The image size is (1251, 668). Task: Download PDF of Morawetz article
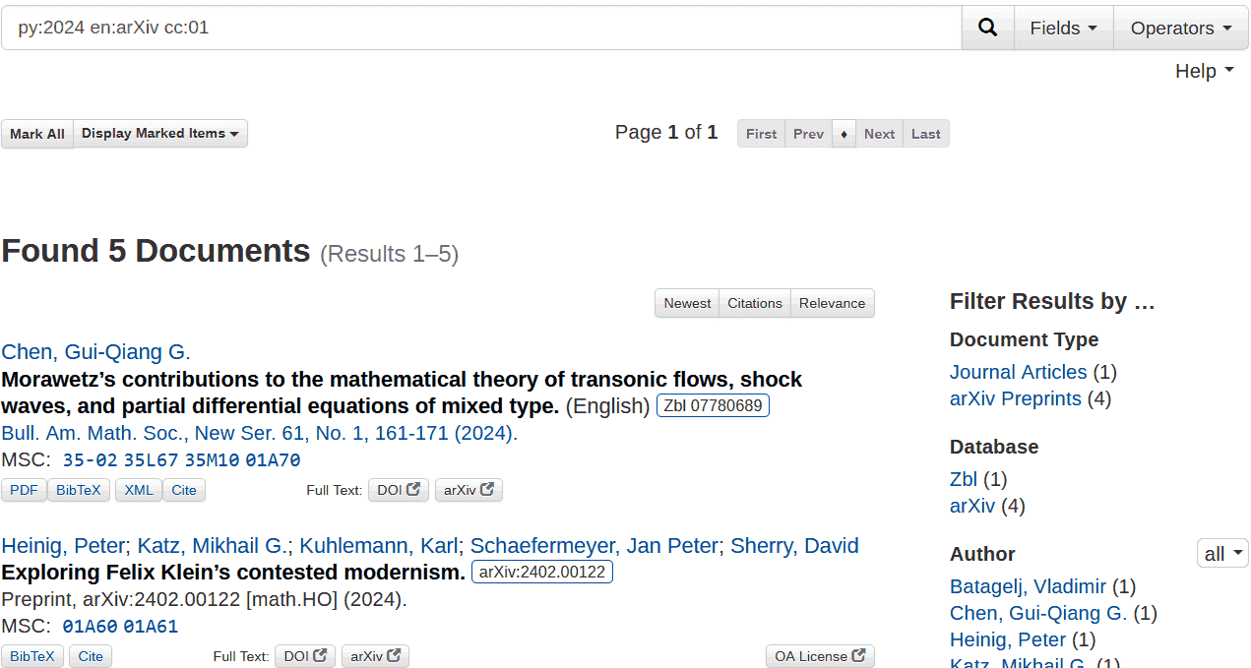24,490
